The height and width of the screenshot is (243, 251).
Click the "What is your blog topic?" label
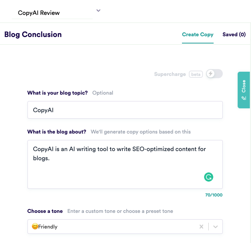click(57, 93)
